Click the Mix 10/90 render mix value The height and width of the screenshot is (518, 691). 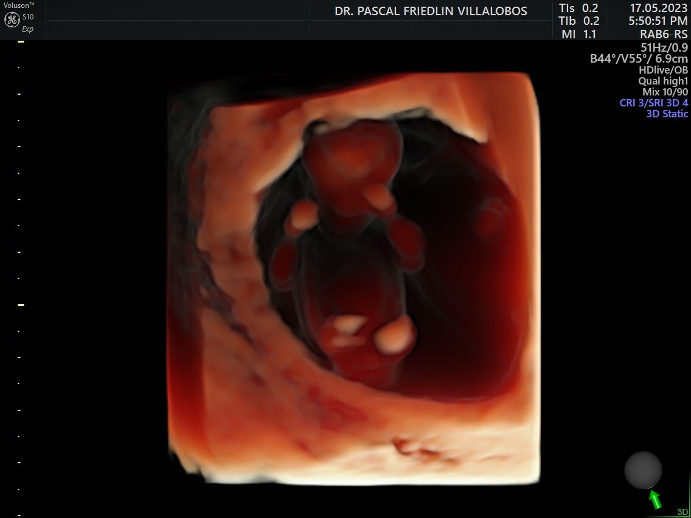click(x=665, y=92)
